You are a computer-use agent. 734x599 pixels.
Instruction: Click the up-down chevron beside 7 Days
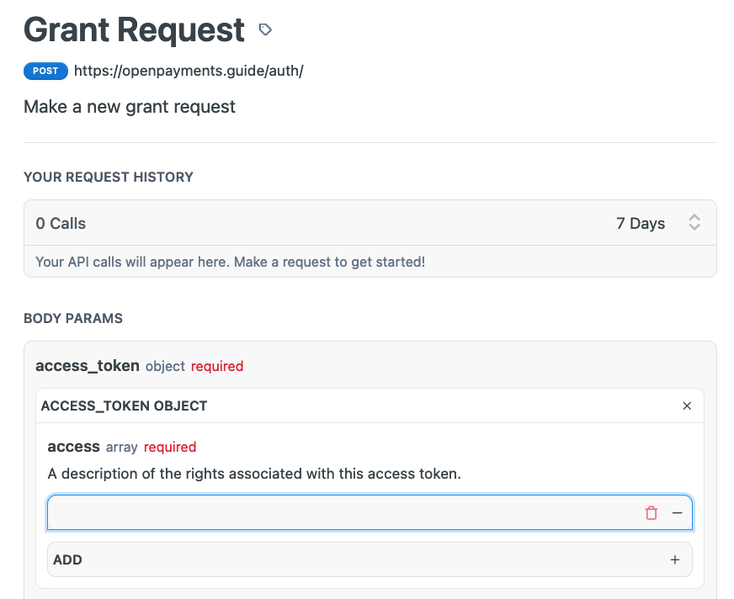point(694,222)
